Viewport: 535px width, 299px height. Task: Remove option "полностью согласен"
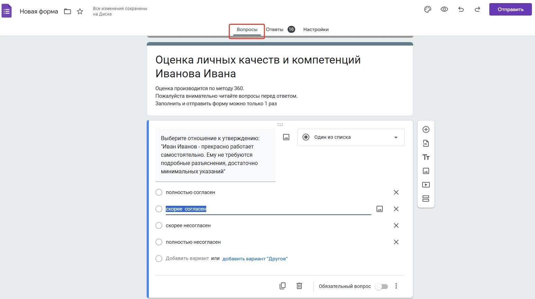(x=396, y=192)
